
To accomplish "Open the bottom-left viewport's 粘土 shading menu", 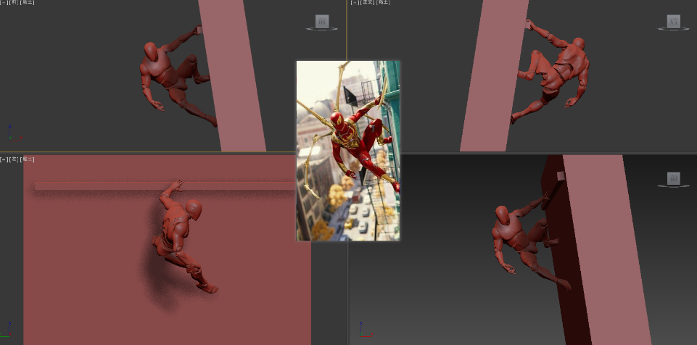I will click(x=28, y=159).
